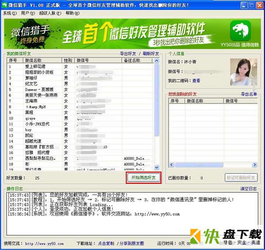Click the 导出名单 link
Viewport: 265px width, 250px height.
[x=249, y=94]
